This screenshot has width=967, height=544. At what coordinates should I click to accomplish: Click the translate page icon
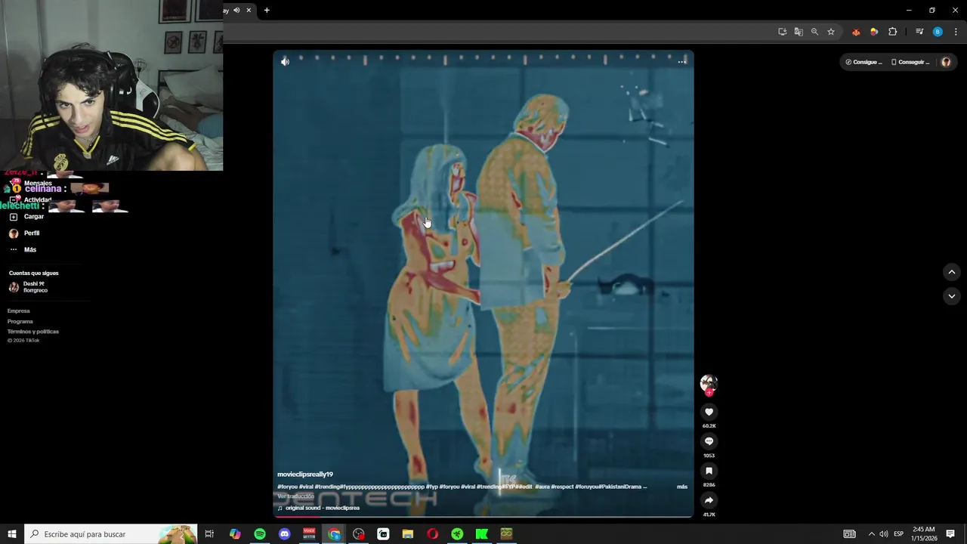coord(799,32)
